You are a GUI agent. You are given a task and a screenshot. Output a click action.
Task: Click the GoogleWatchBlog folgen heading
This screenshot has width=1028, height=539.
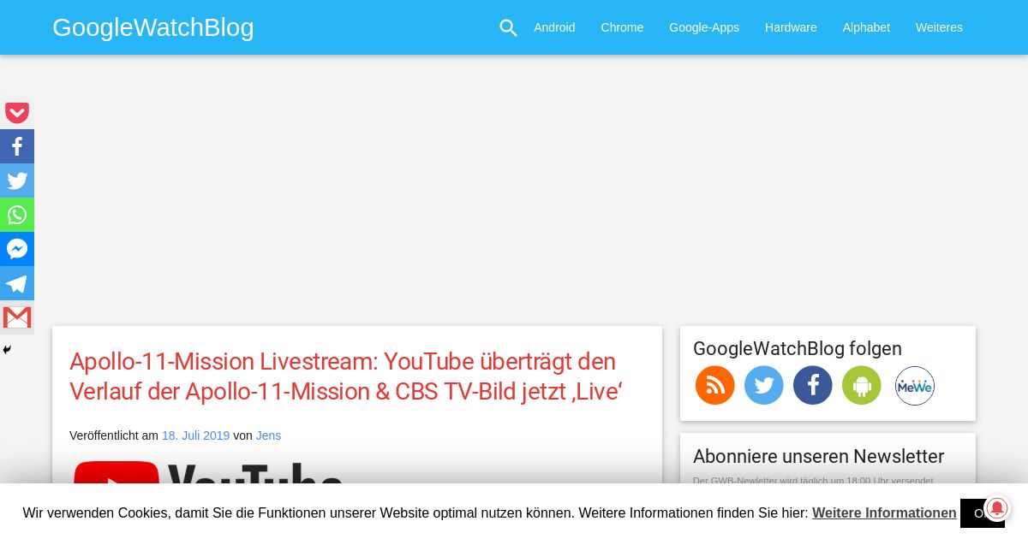tap(798, 348)
